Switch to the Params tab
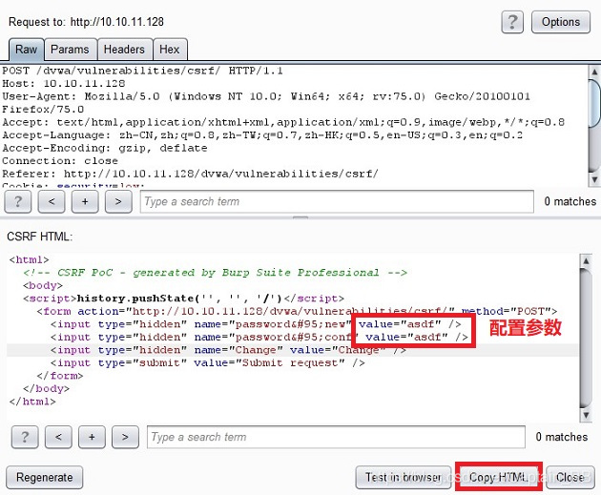Image resolution: width=601 pixels, height=495 pixels. click(70, 50)
